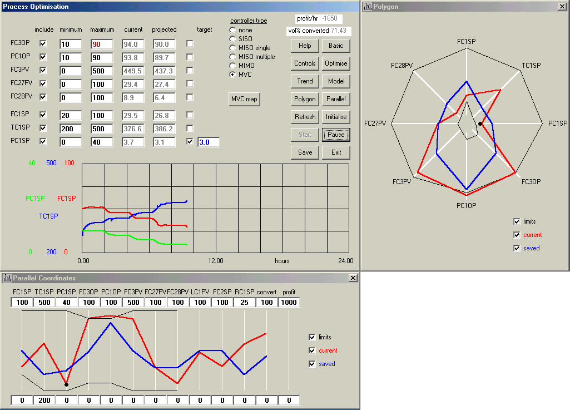Close the Parallel Coordinates window

[353, 278]
